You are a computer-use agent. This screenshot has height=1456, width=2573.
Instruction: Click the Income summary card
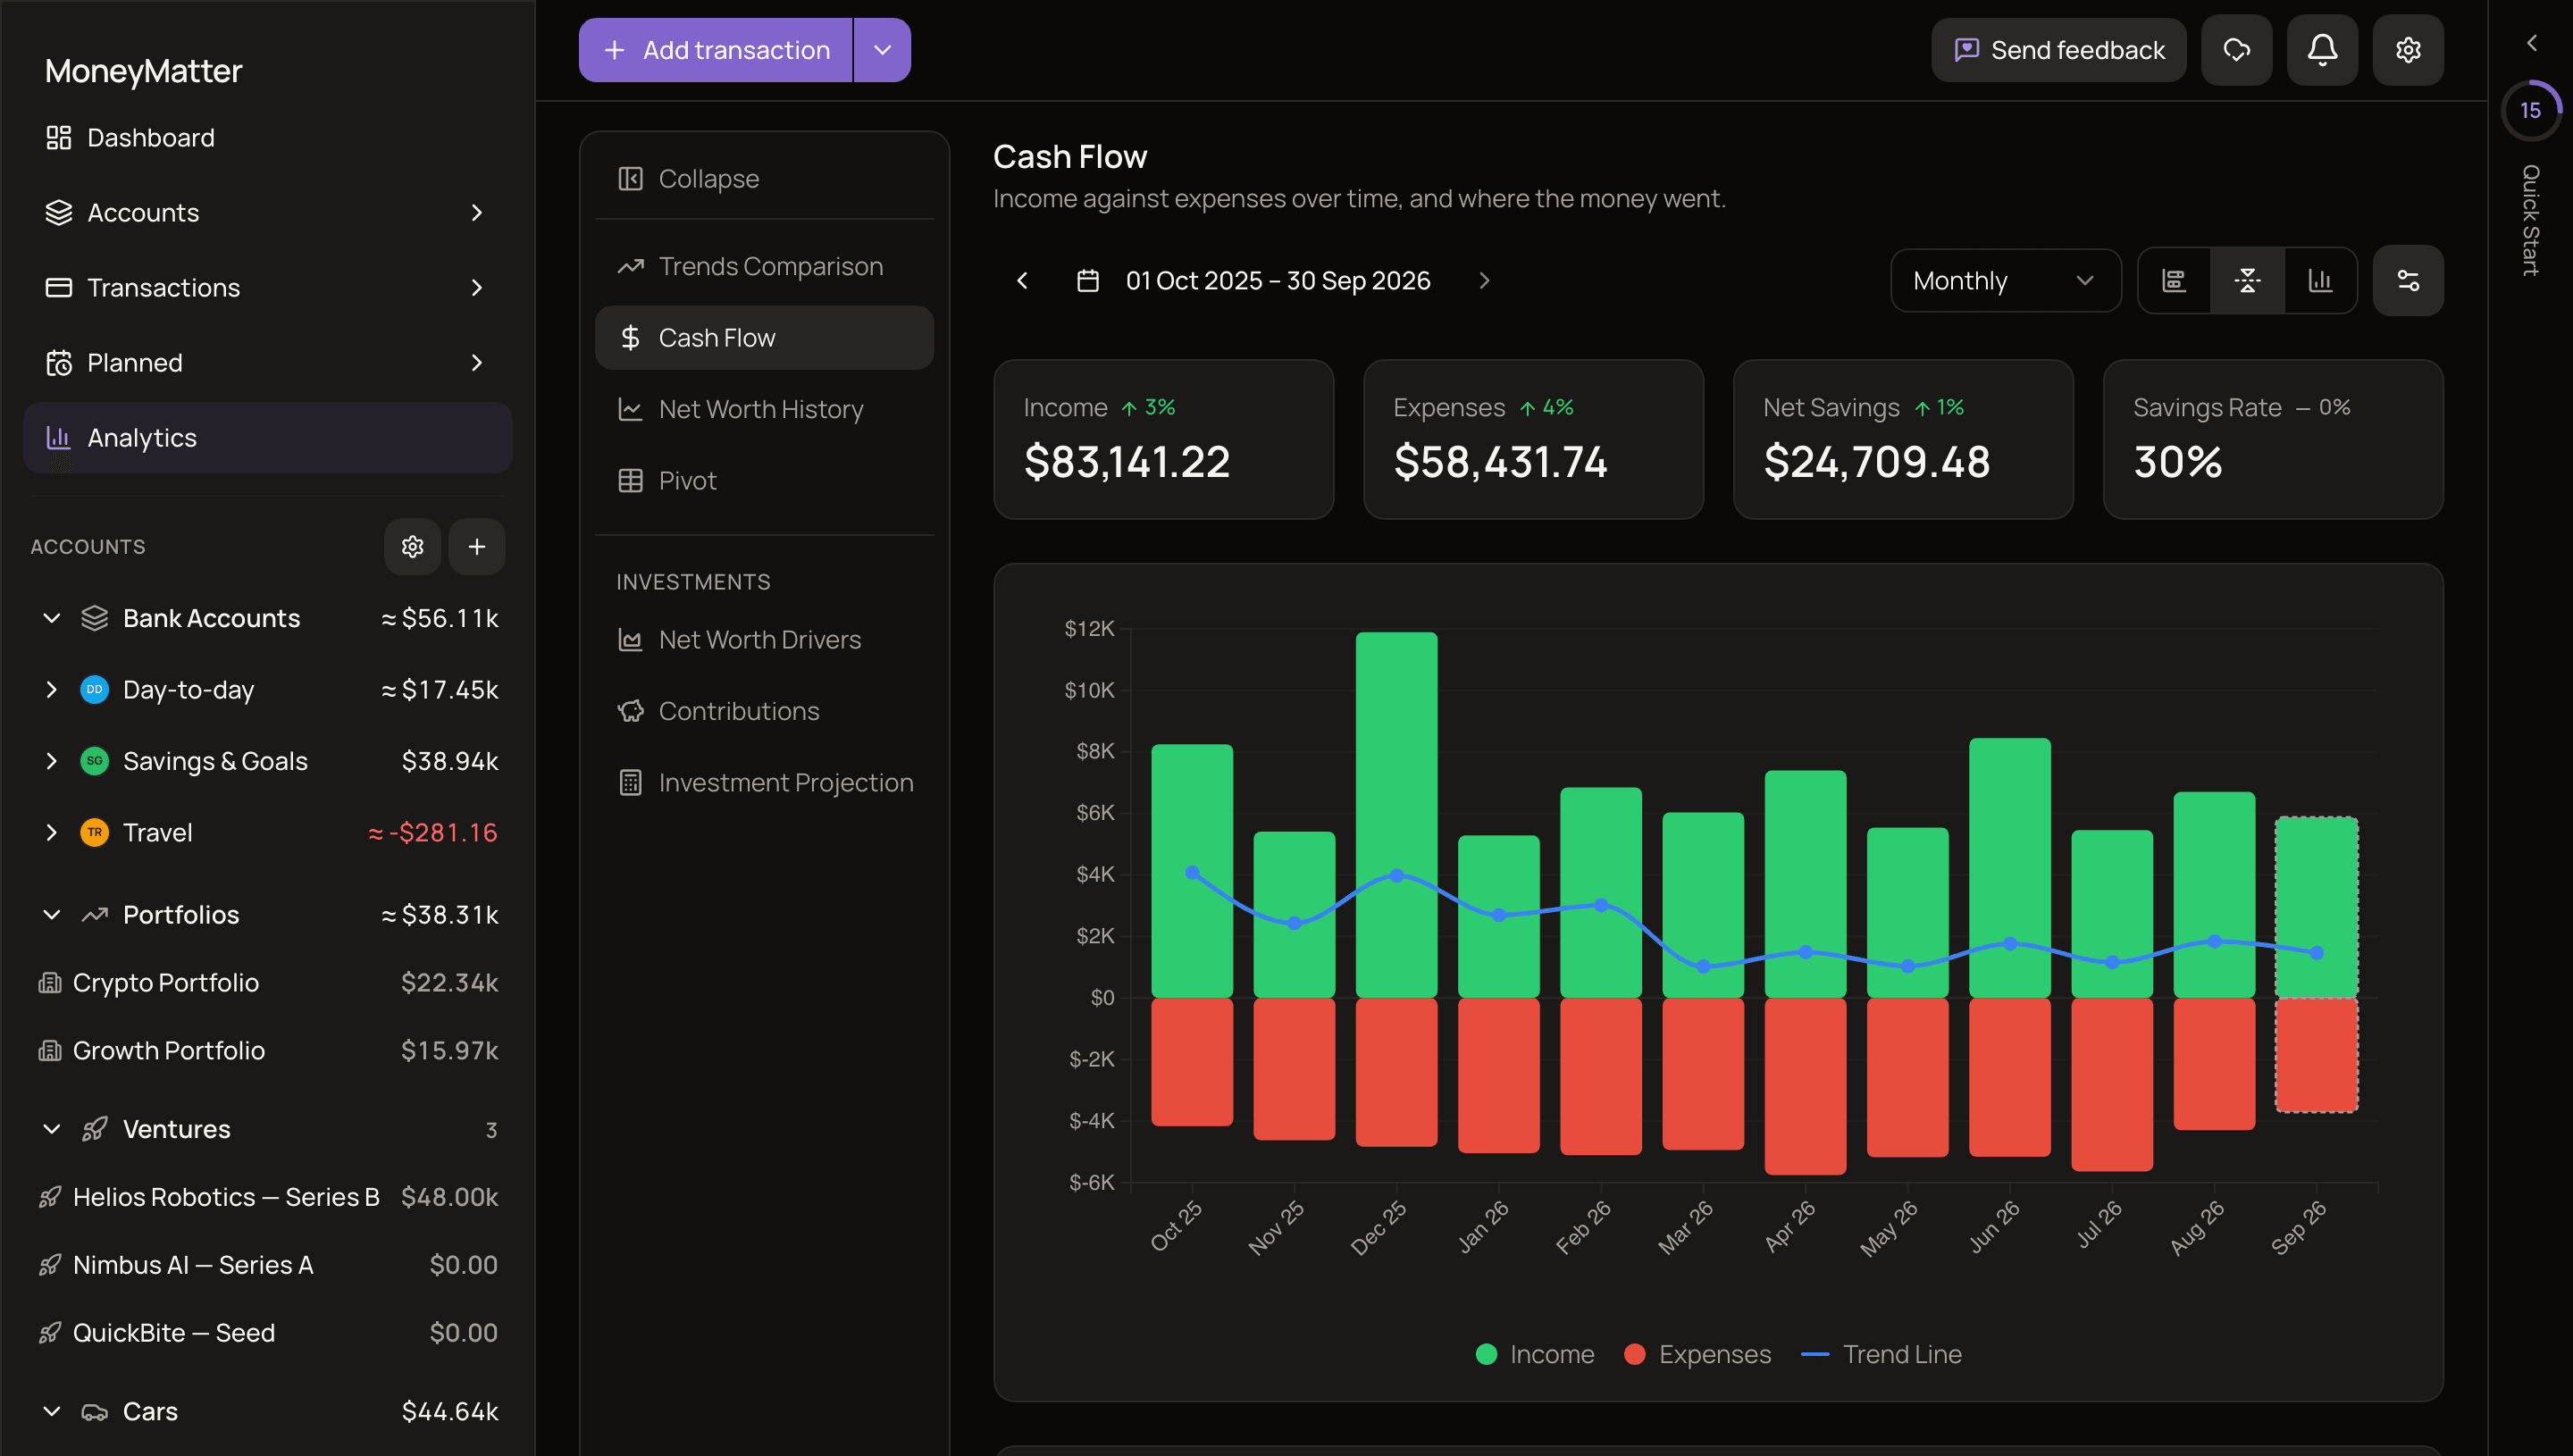(1164, 439)
